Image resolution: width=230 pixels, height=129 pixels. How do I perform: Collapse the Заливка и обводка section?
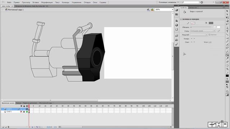[x=181, y=19]
